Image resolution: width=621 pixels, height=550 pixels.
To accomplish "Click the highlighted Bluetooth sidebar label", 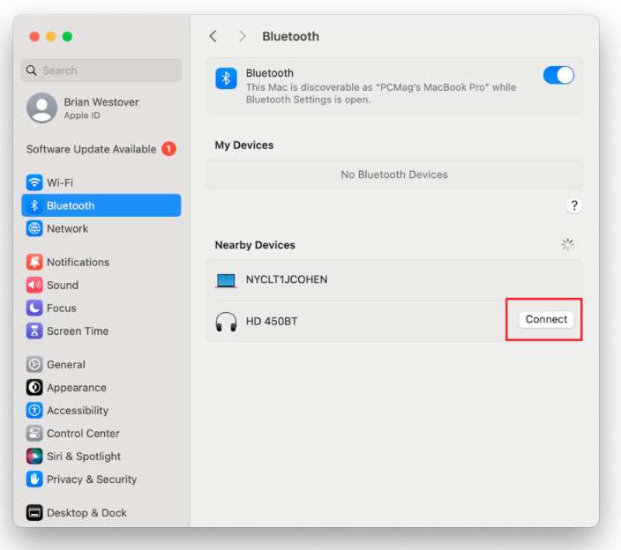I will click(71, 205).
